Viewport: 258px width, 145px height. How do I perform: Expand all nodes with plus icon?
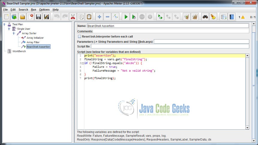99,17
